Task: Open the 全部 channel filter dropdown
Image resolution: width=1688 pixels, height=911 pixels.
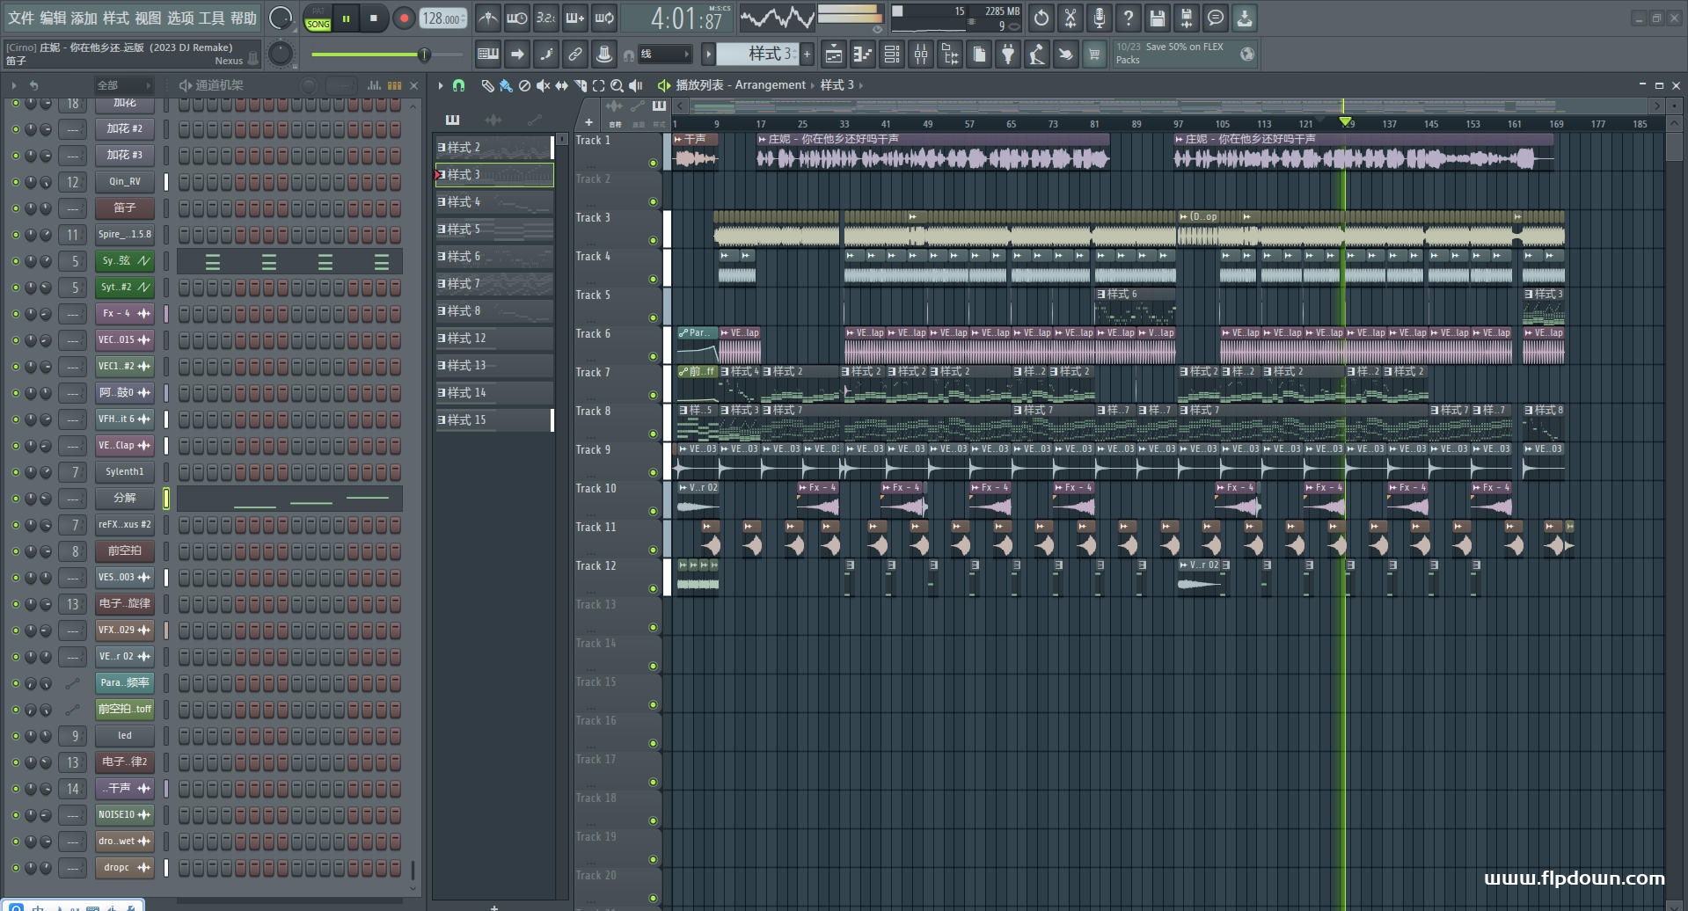Action: pos(123,85)
